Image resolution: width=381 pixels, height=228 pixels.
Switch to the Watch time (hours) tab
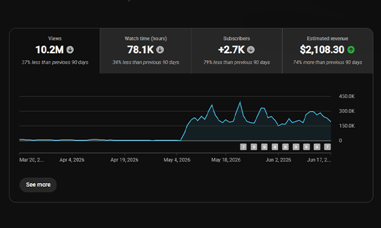point(145,51)
